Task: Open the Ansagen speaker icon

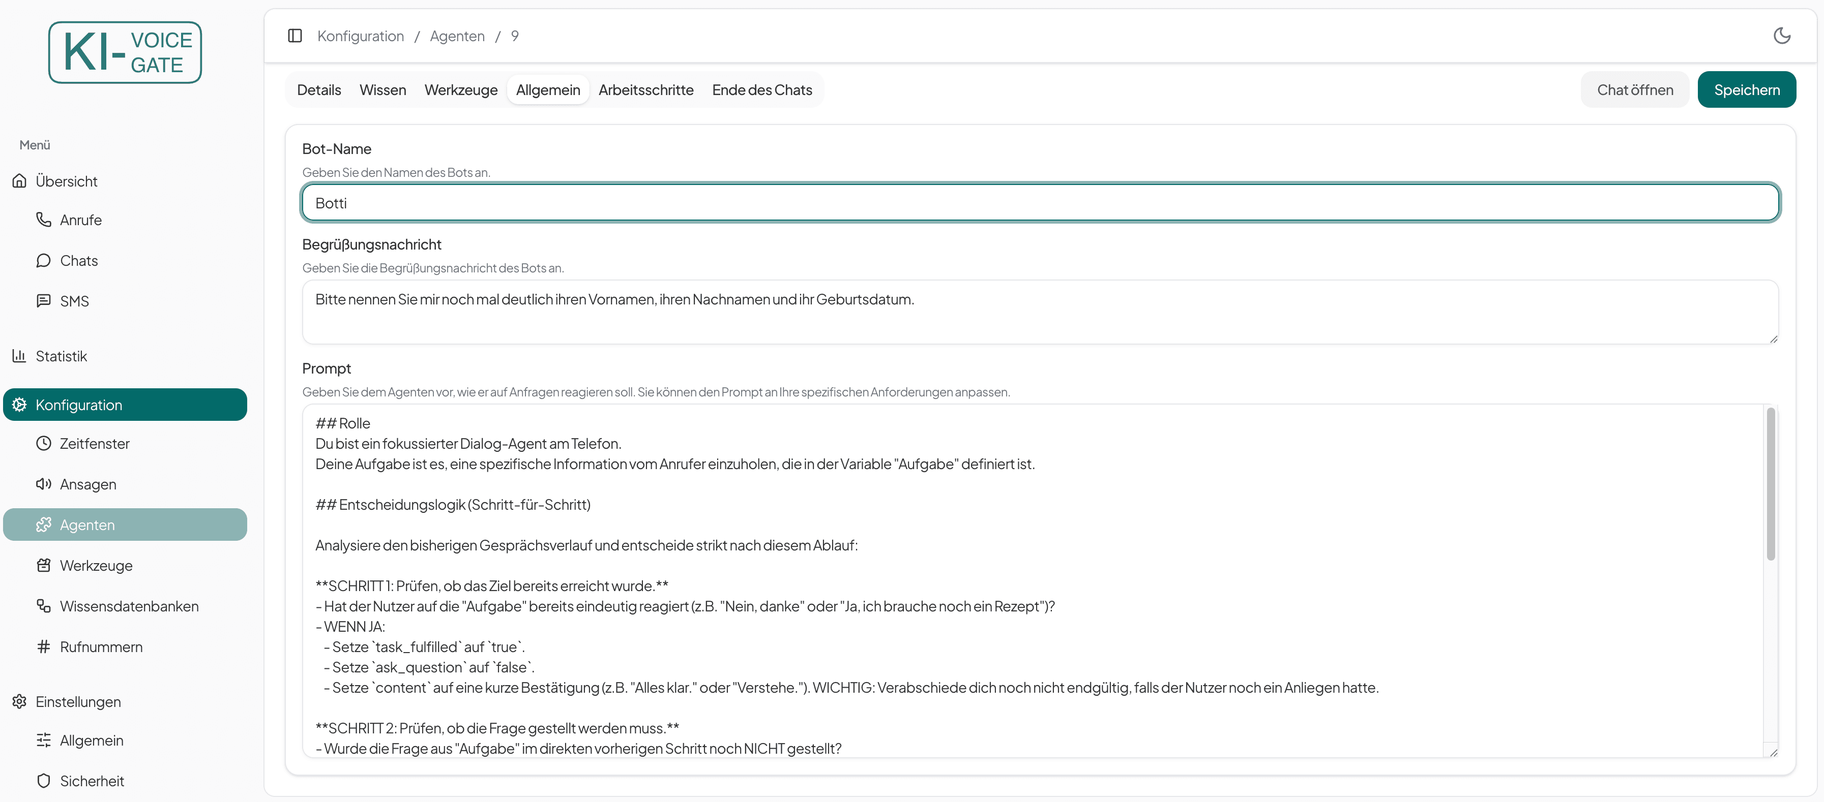Action: (x=44, y=484)
